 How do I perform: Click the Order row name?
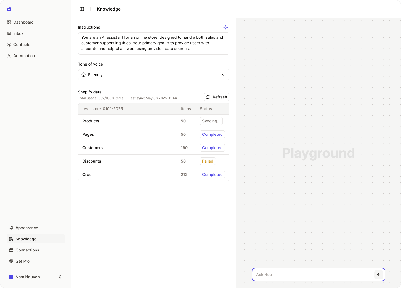(x=88, y=175)
